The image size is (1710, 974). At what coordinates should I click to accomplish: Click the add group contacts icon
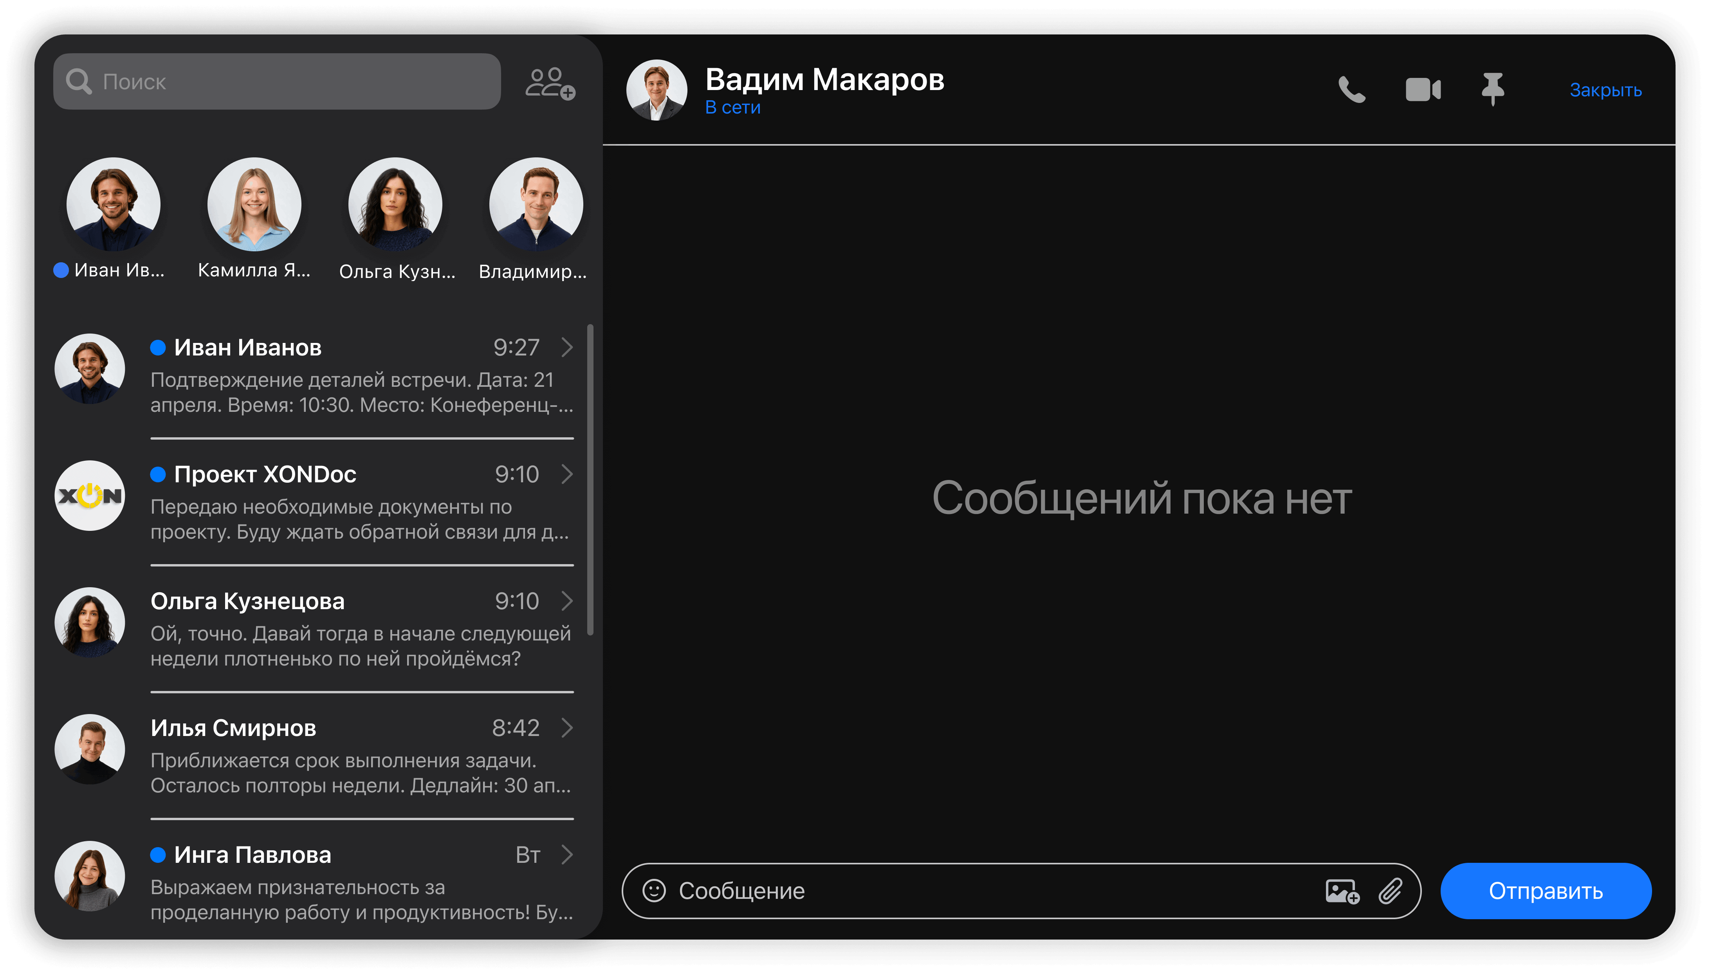(550, 83)
